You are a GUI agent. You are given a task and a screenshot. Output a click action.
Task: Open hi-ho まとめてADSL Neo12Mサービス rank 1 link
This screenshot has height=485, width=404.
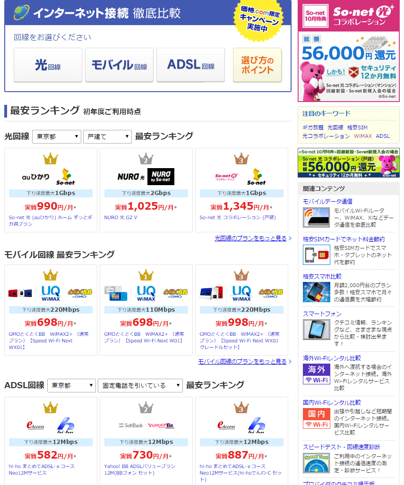(42, 469)
